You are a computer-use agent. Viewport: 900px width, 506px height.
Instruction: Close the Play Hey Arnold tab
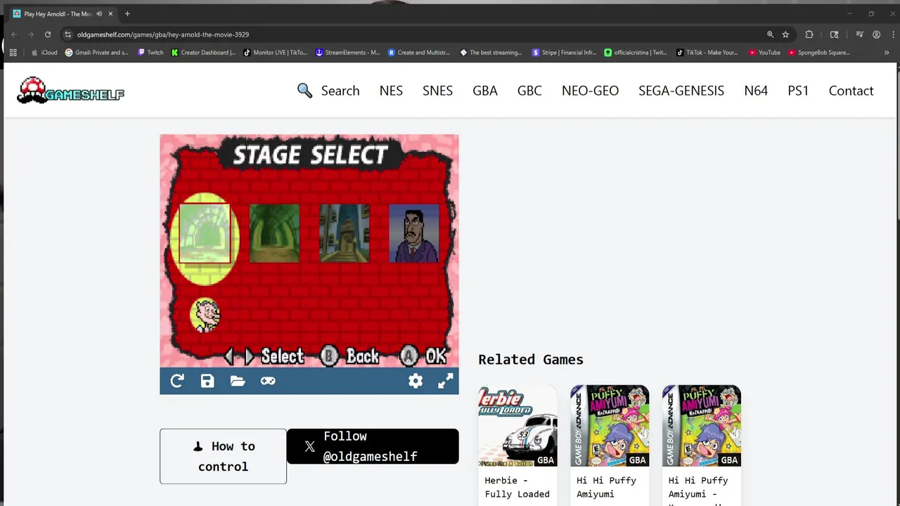(110, 14)
